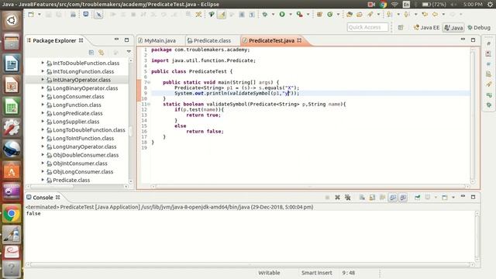Collapse the main method fold at line 7

[x=149, y=82]
